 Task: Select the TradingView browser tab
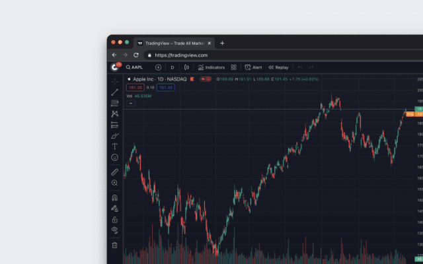[x=174, y=43]
